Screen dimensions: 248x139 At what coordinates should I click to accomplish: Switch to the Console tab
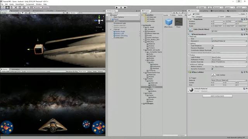[26, 11]
